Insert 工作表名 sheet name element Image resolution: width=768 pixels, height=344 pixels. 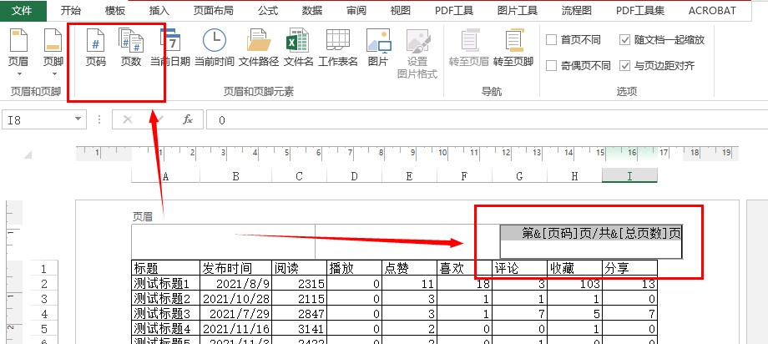[x=338, y=48]
